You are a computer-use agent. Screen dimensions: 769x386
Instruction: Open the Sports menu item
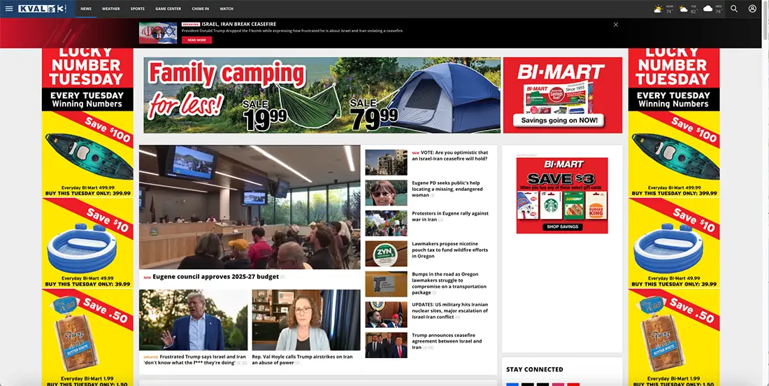click(x=137, y=9)
